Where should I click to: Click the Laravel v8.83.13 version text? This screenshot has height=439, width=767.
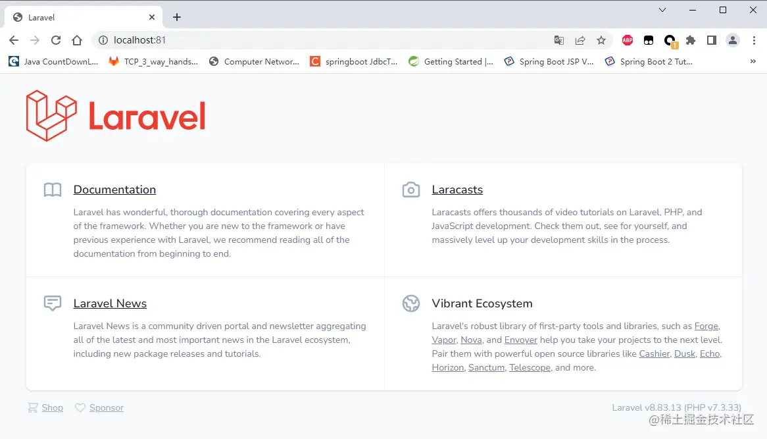676,407
